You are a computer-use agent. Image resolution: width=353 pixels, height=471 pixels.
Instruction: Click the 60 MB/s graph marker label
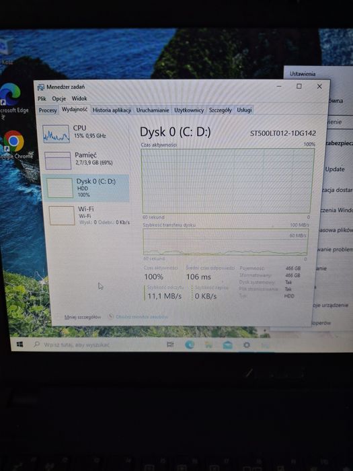point(298,235)
